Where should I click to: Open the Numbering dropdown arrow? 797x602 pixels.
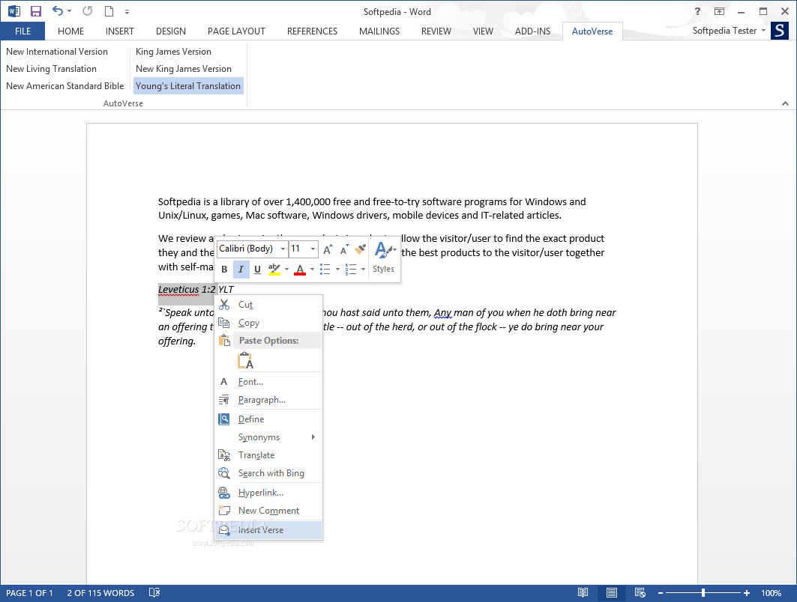pyautogui.click(x=363, y=270)
